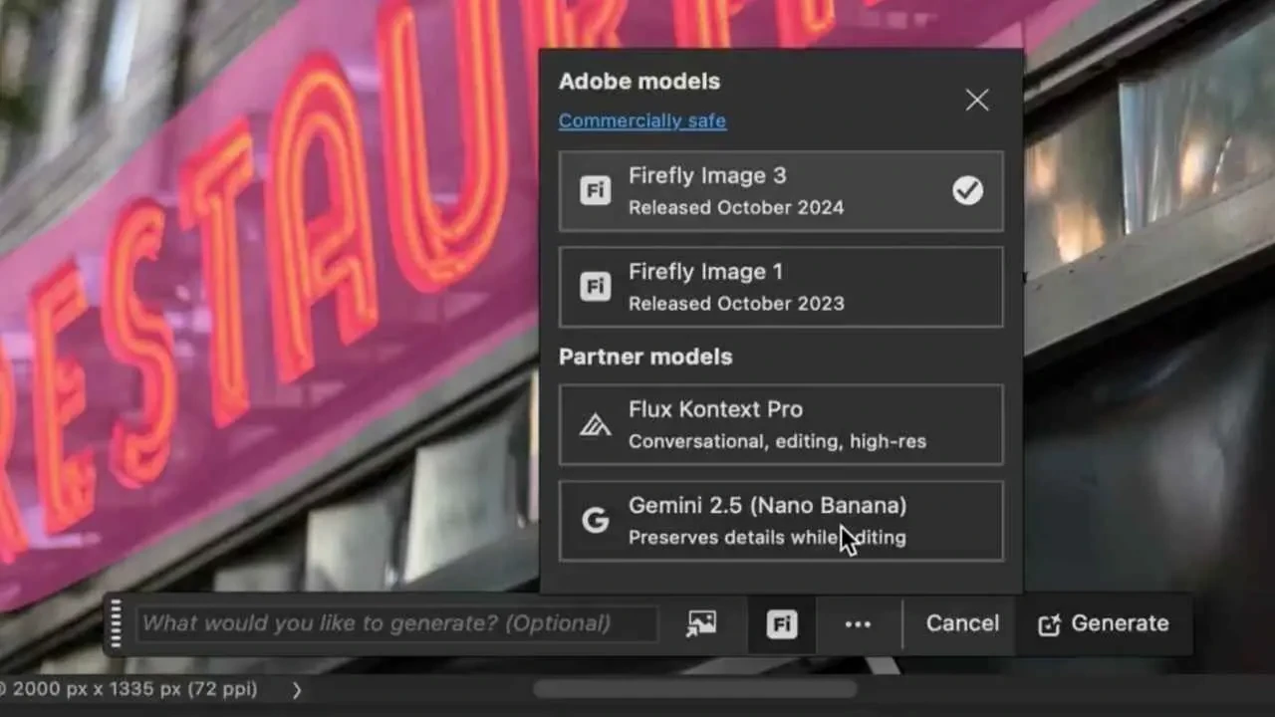1275x717 pixels.
Task: Open the Commercially safe link
Action: 641,121
